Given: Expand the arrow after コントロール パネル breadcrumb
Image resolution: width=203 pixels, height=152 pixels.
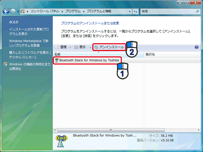Looking at the screenshot, I should click(x=62, y=11).
